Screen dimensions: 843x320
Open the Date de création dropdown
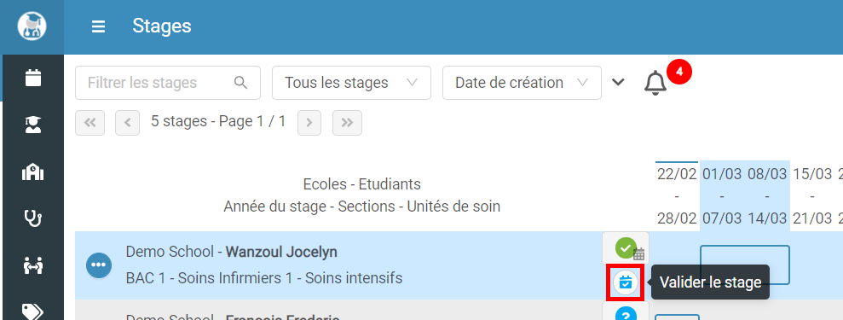522,83
